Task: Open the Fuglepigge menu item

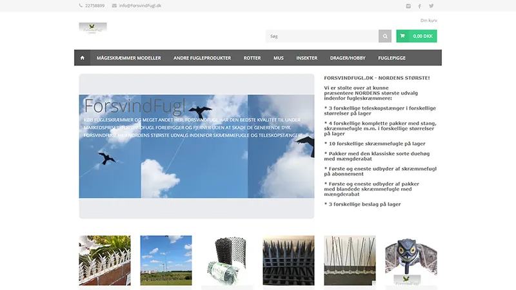Action: click(392, 58)
